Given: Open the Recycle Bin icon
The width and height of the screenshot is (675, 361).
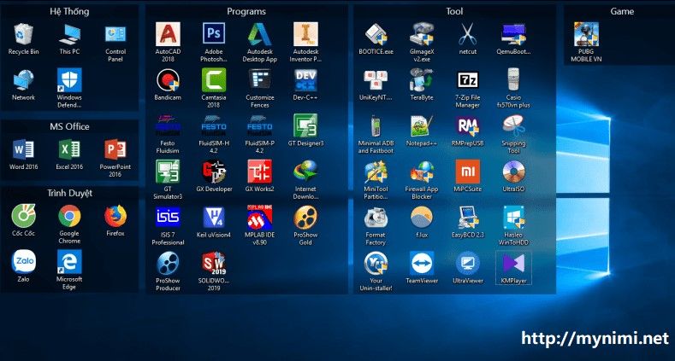Looking at the screenshot, I should [x=24, y=35].
